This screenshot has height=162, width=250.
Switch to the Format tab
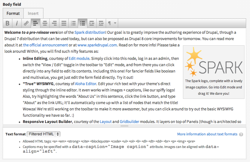point(13,13)
